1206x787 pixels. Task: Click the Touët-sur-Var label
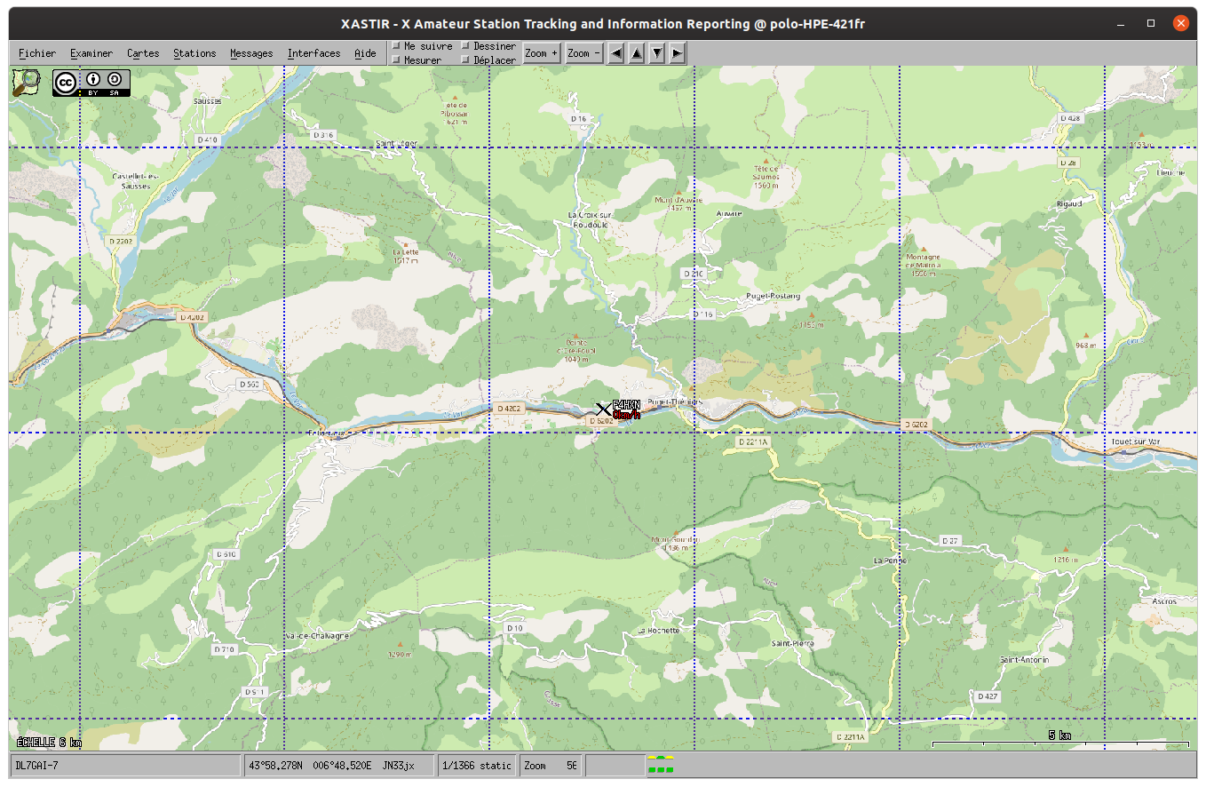1135,441
